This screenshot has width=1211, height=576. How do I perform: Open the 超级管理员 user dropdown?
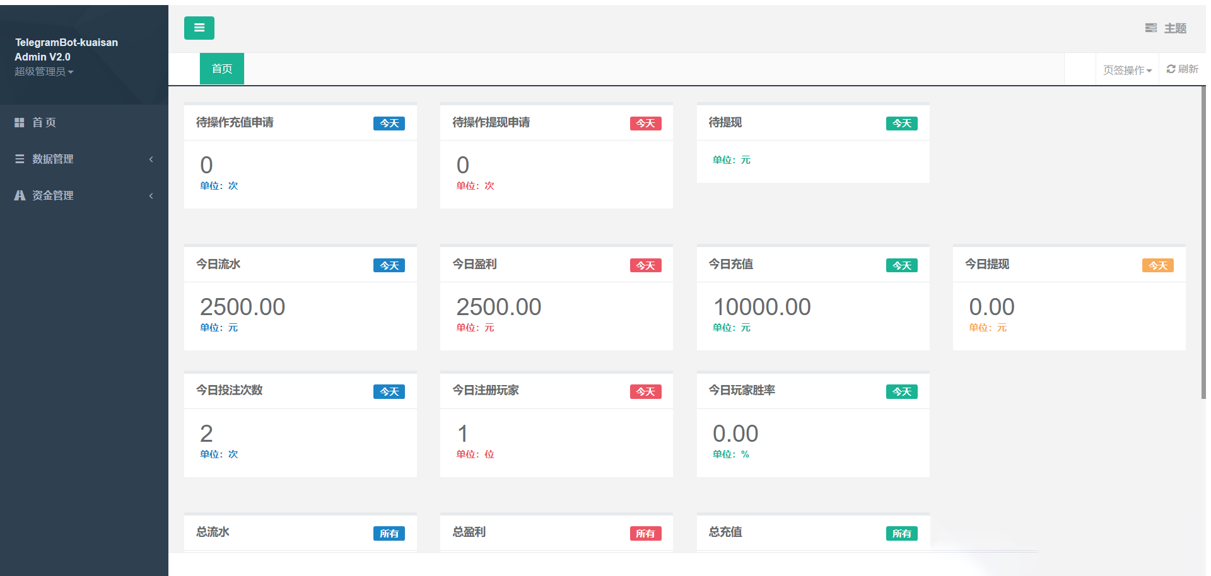[44, 72]
